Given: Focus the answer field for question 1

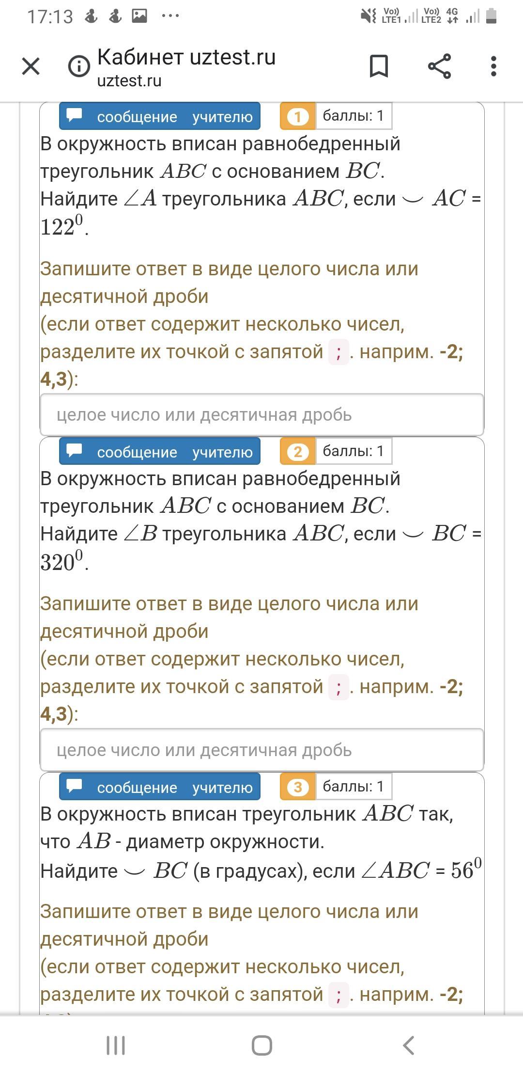Looking at the screenshot, I should [262, 414].
